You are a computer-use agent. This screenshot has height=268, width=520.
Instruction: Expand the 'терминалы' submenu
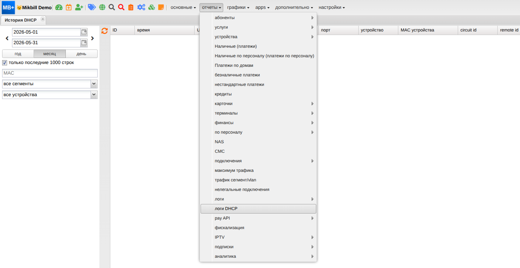(x=258, y=113)
